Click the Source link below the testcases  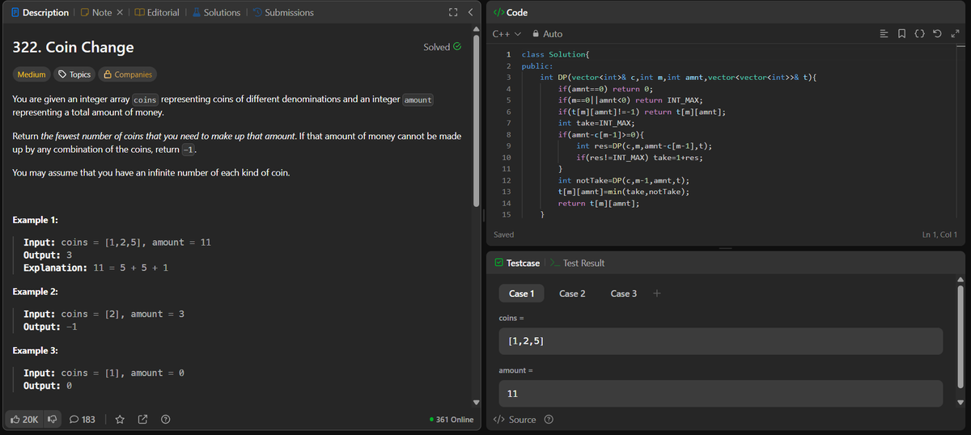coord(515,419)
